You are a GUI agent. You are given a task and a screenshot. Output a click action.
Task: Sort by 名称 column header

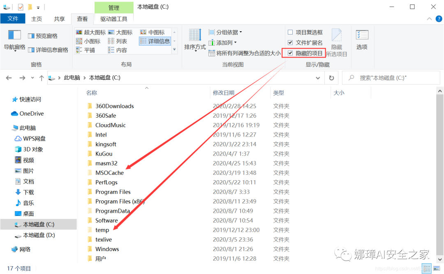coord(91,93)
